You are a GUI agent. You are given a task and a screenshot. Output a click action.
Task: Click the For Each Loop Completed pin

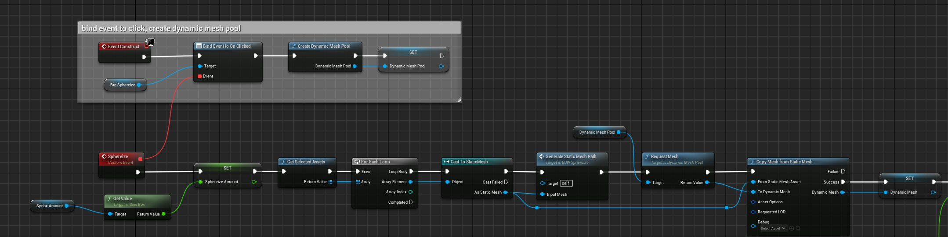[411, 202]
